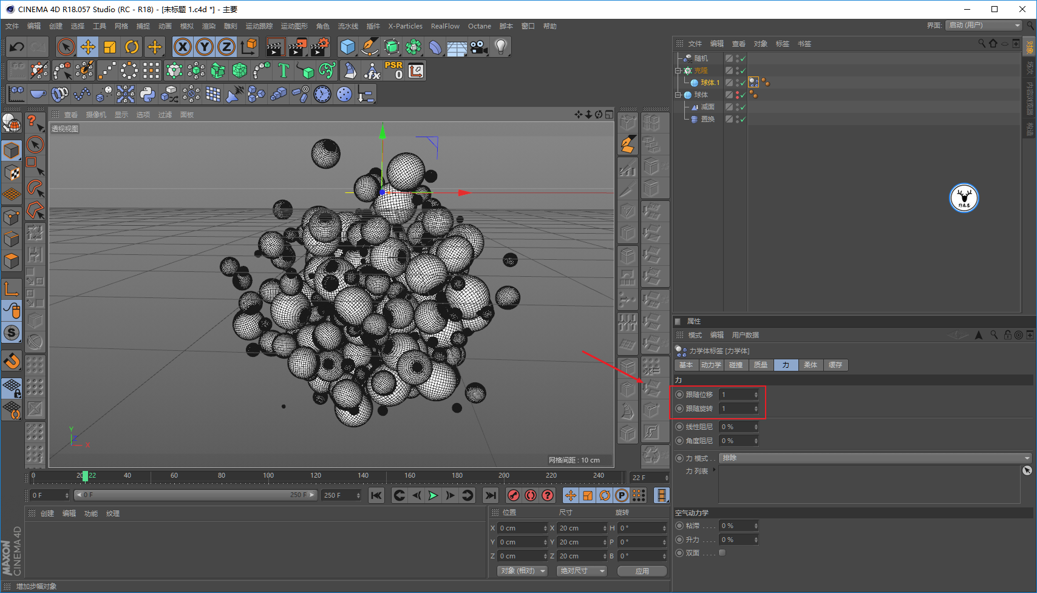The width and height of the screenshot is (1037, 593).
Task: Select the Rotate tool
Action: [132, 47]
